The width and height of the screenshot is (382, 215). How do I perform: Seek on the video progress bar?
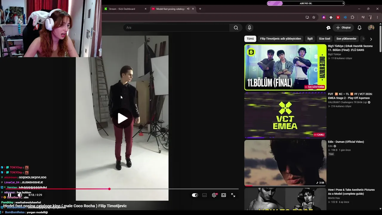[122, 189]
